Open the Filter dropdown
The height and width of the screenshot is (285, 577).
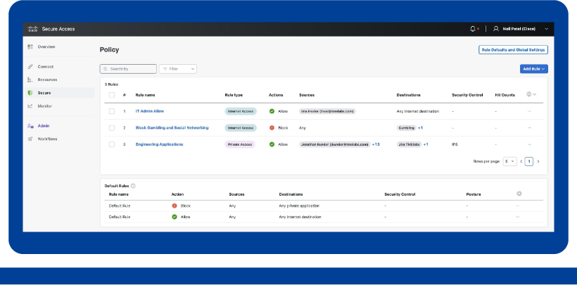178,69
